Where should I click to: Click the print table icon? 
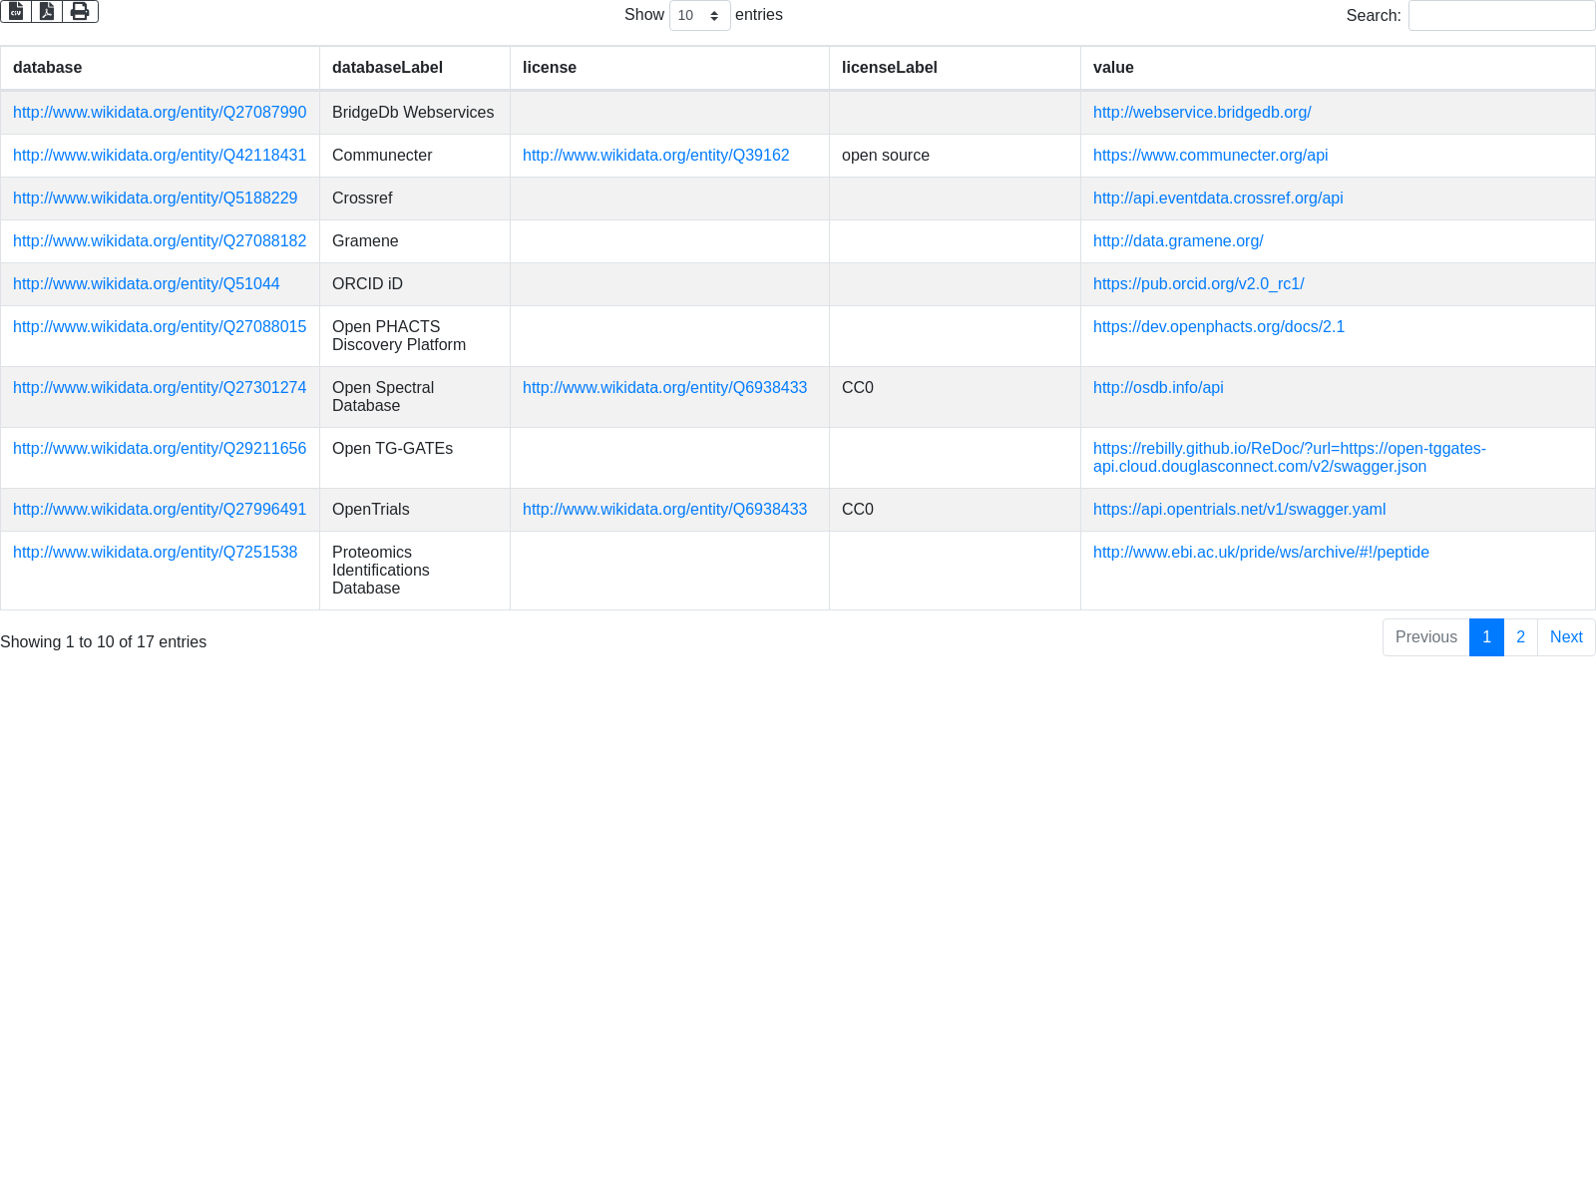pos(80,11)
